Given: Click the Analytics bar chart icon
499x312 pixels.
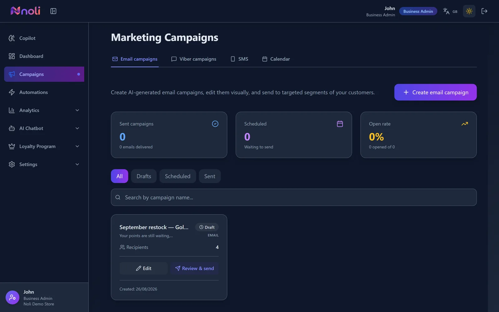Looking at the screenshot, I should (x=12, y=110).
